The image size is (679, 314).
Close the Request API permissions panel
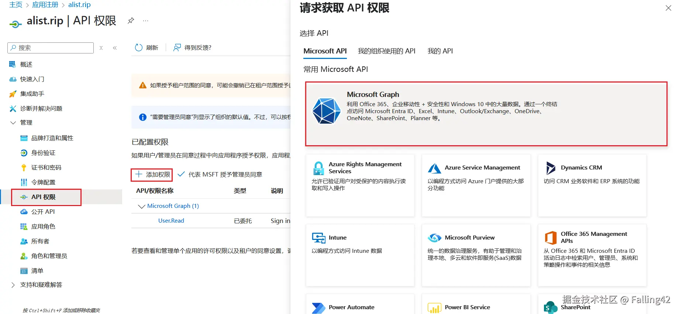click(x=668, y=8)
